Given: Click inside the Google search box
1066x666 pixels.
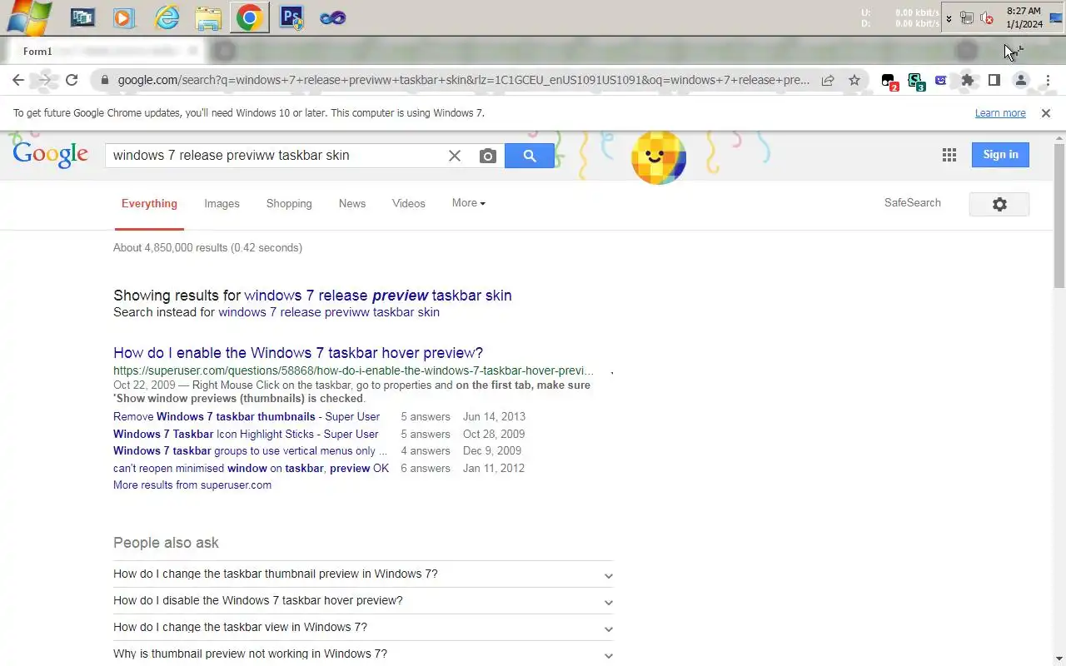Looking at the screenshot, I should click(275, 156).
